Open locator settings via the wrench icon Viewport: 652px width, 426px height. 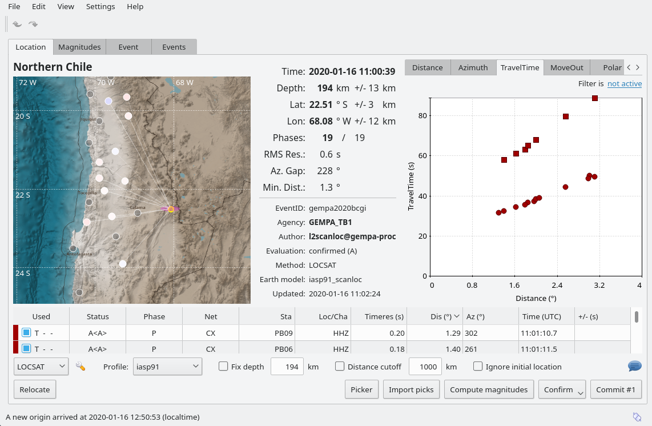coord(81,367)
